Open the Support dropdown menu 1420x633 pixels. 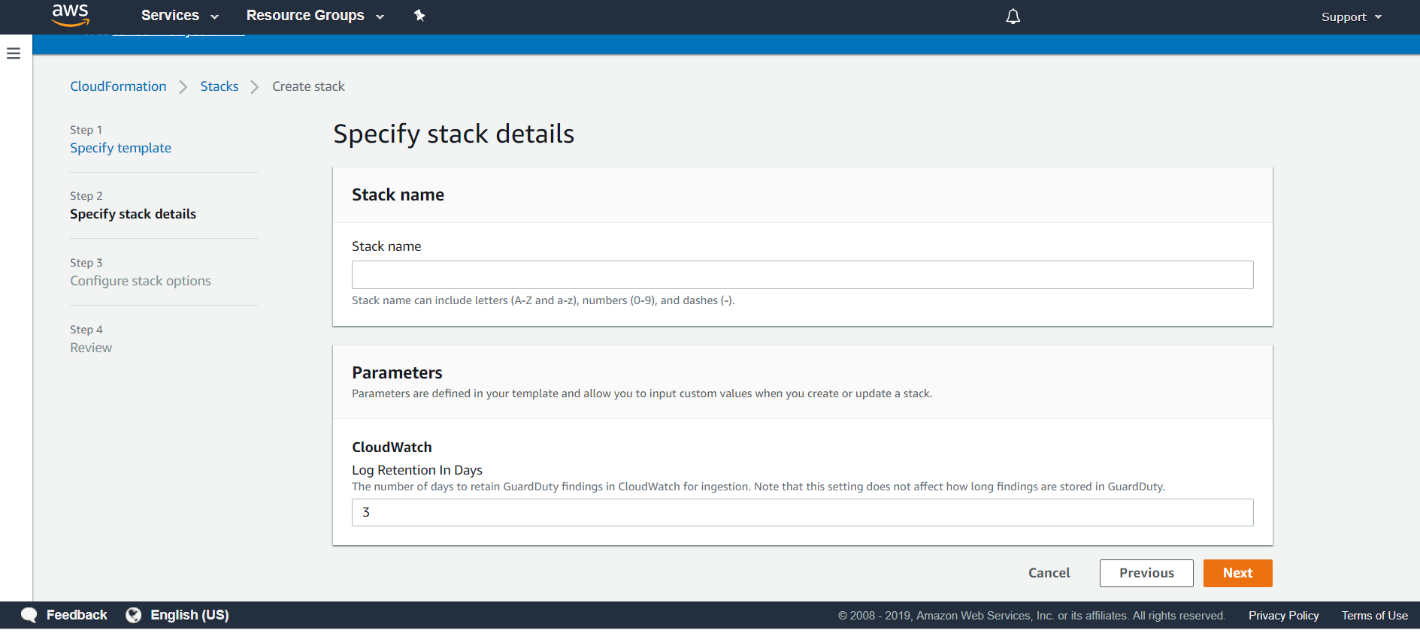click(x=1351, y=17)
